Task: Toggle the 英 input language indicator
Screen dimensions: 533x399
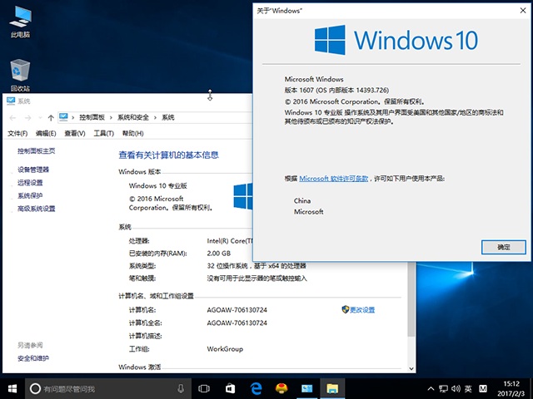Action: [x=470, y=388]
